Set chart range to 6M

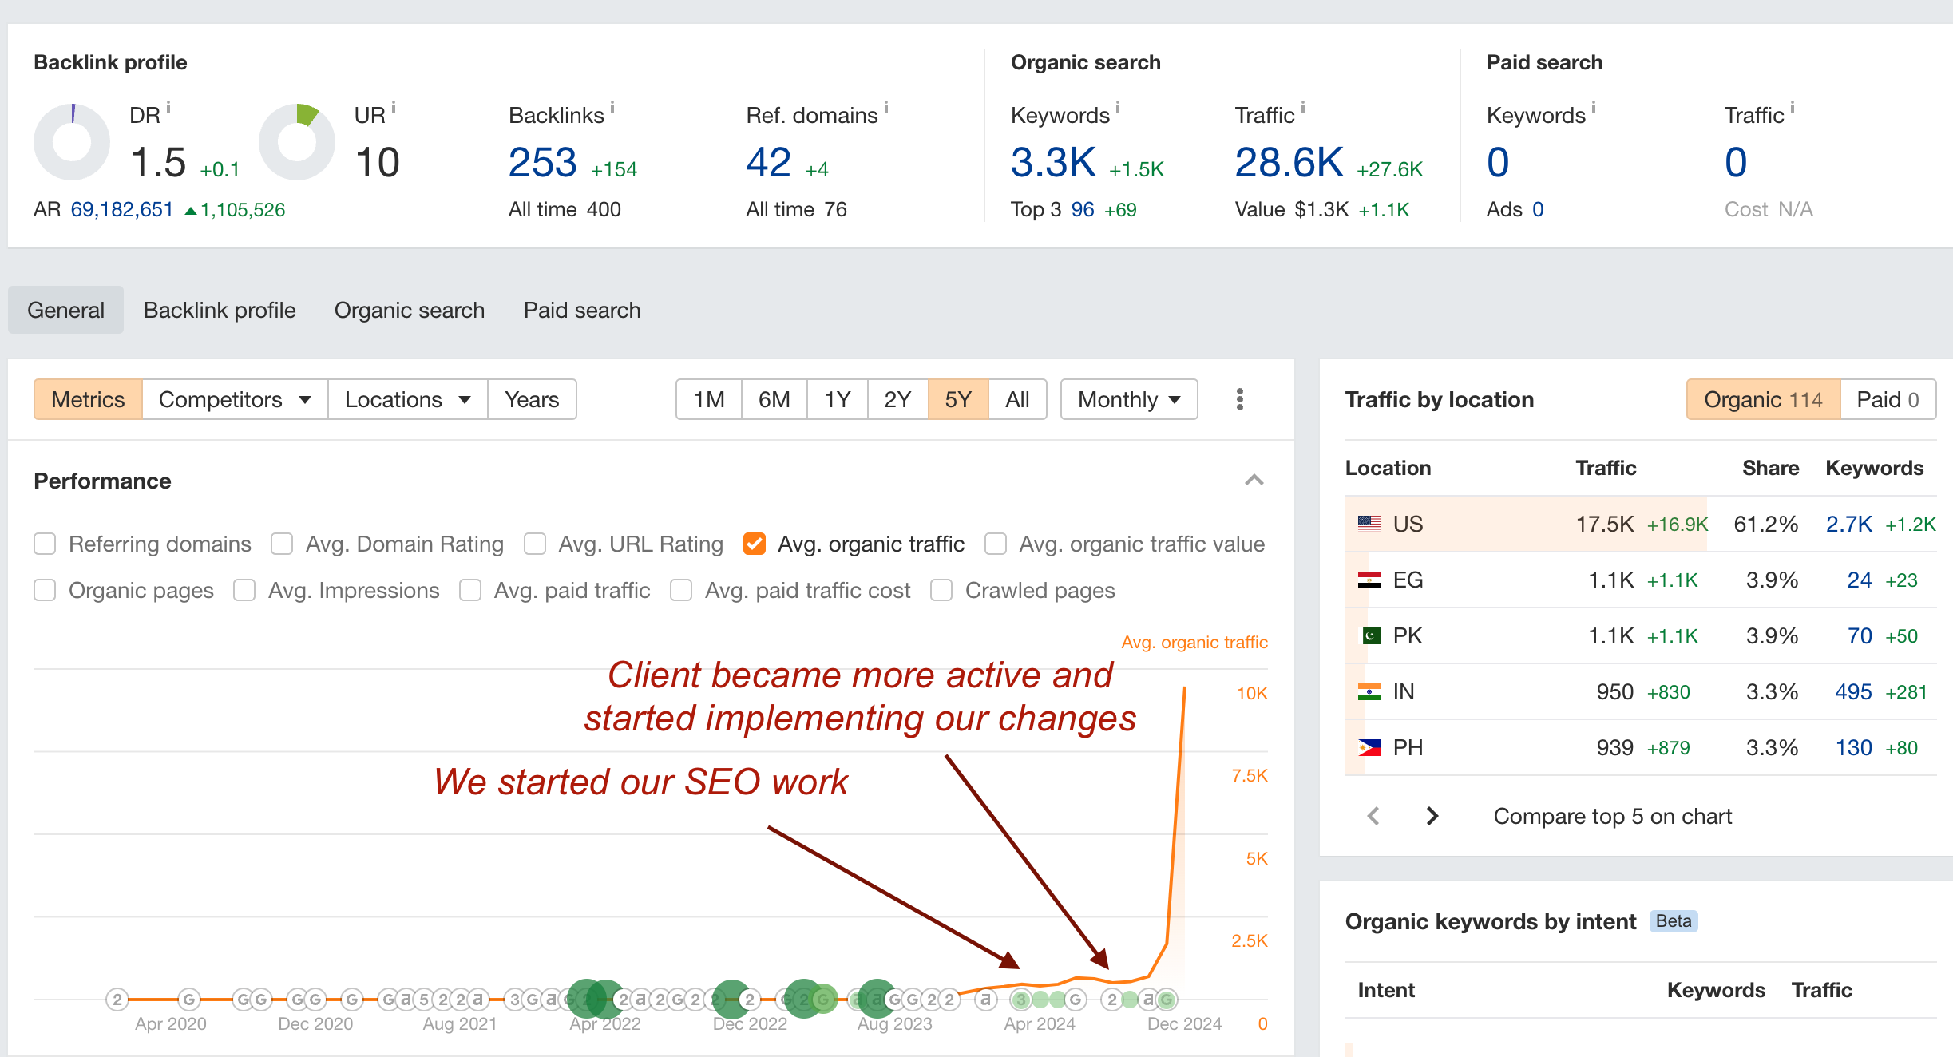tap(774, 399)
